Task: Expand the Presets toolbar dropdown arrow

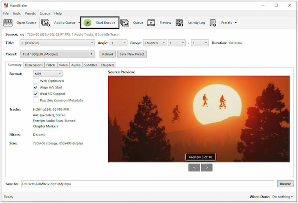Action: tap(236, 23)
